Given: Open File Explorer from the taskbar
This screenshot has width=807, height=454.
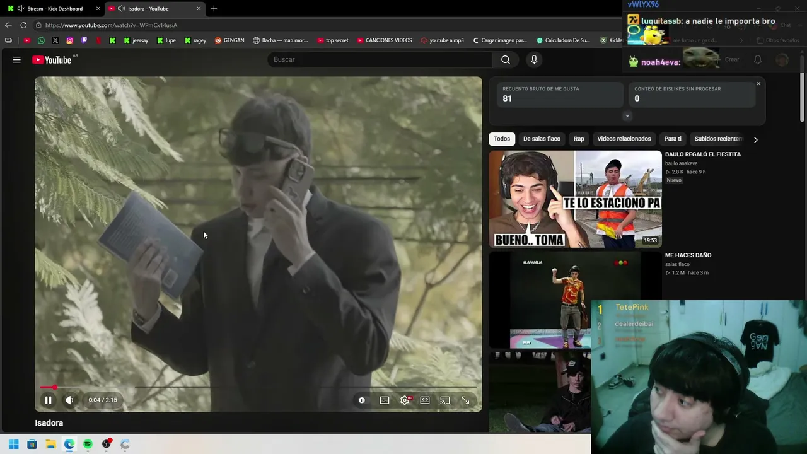Looking at the screenshot, I should pyautogui.click(x=50, y=445).
